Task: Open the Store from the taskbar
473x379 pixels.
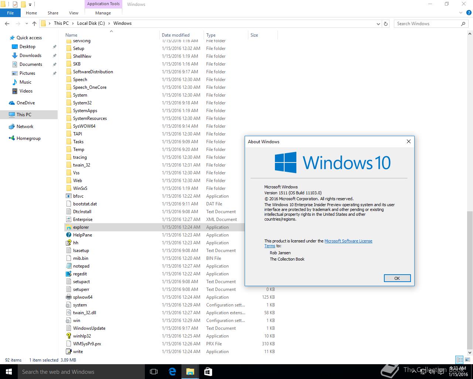Action: 208,372
